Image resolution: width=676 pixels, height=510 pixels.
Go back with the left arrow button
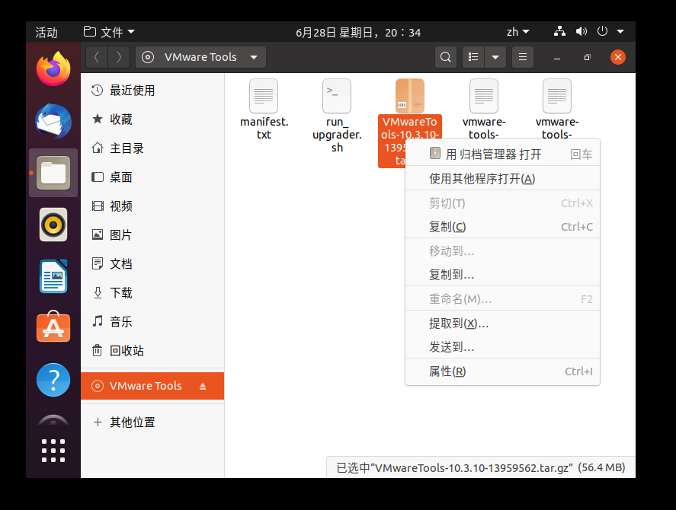pos(97,57)
